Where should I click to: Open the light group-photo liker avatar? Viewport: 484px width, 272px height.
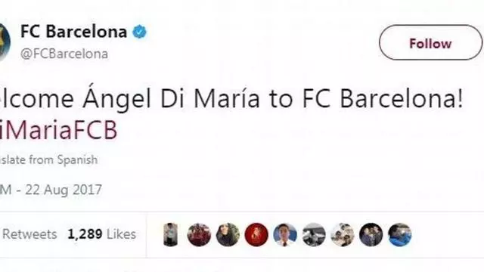click(x=343, y=235)
